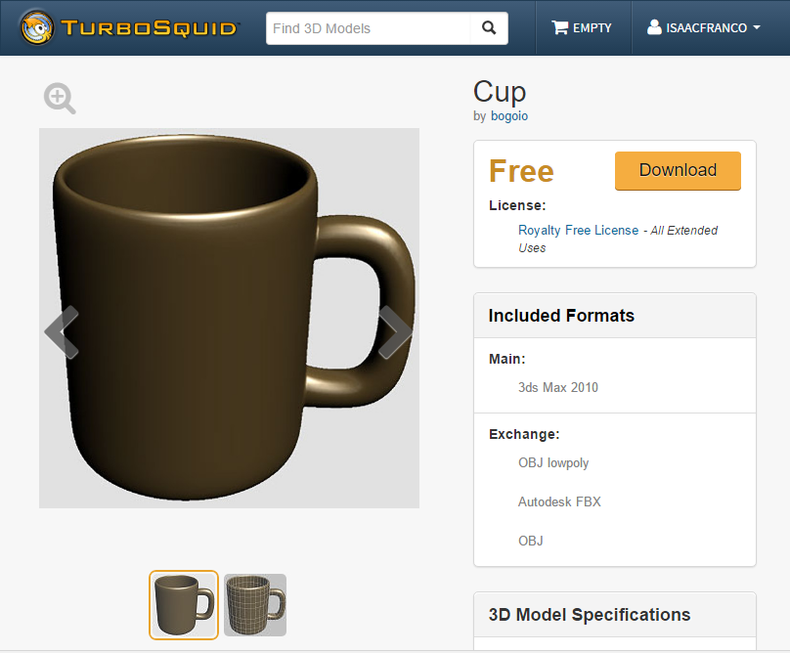Click the magnifying glass search button
The width and height of the screenshot is (790, 653).
pos(489,28)
